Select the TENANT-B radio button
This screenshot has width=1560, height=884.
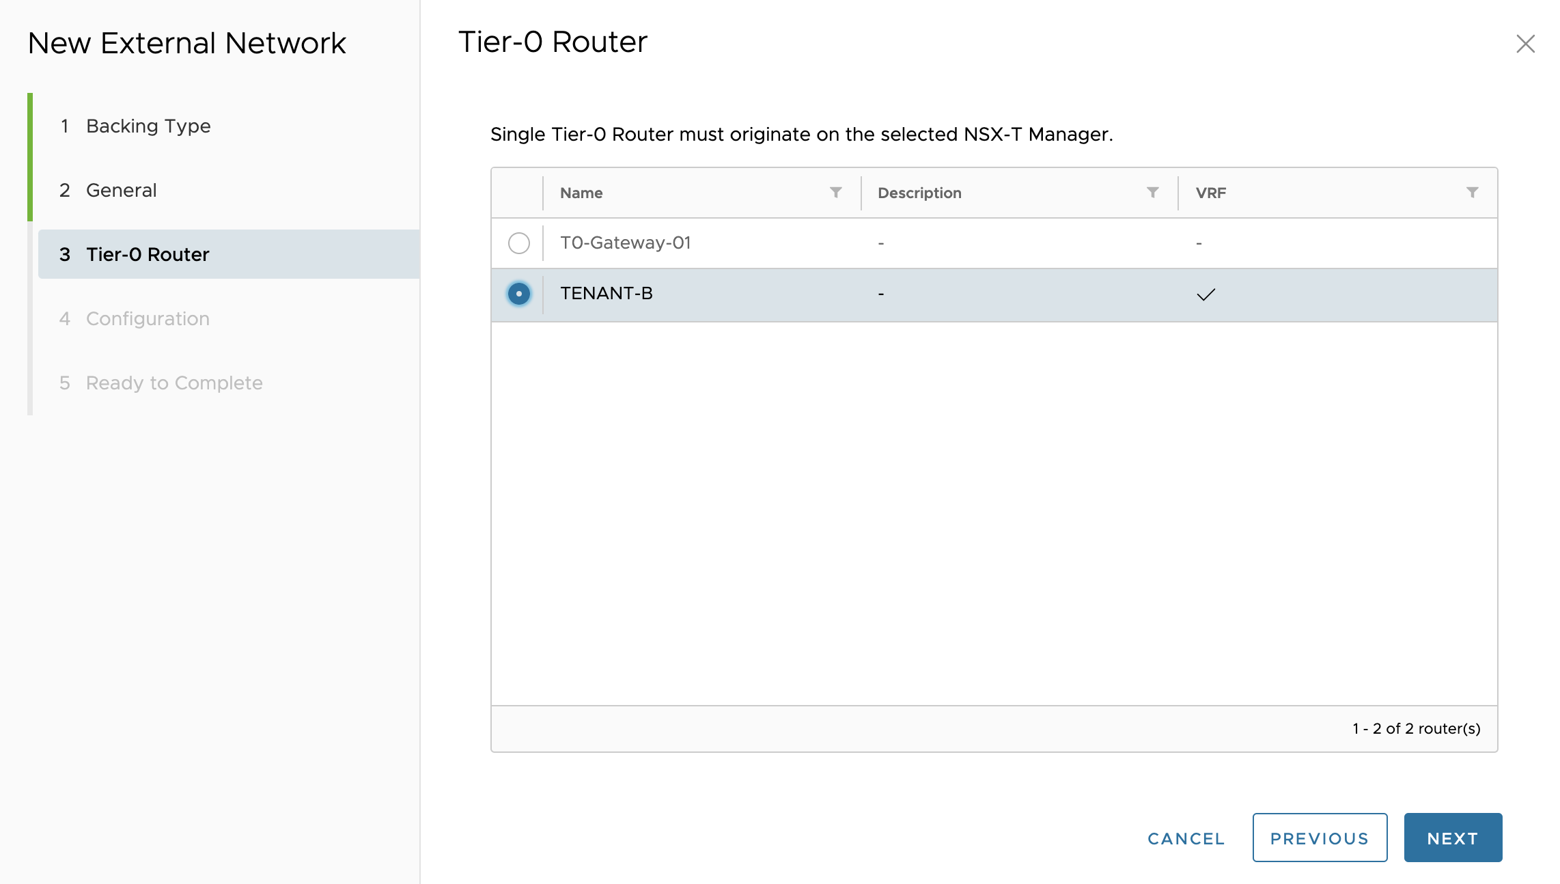coord(518,294)
